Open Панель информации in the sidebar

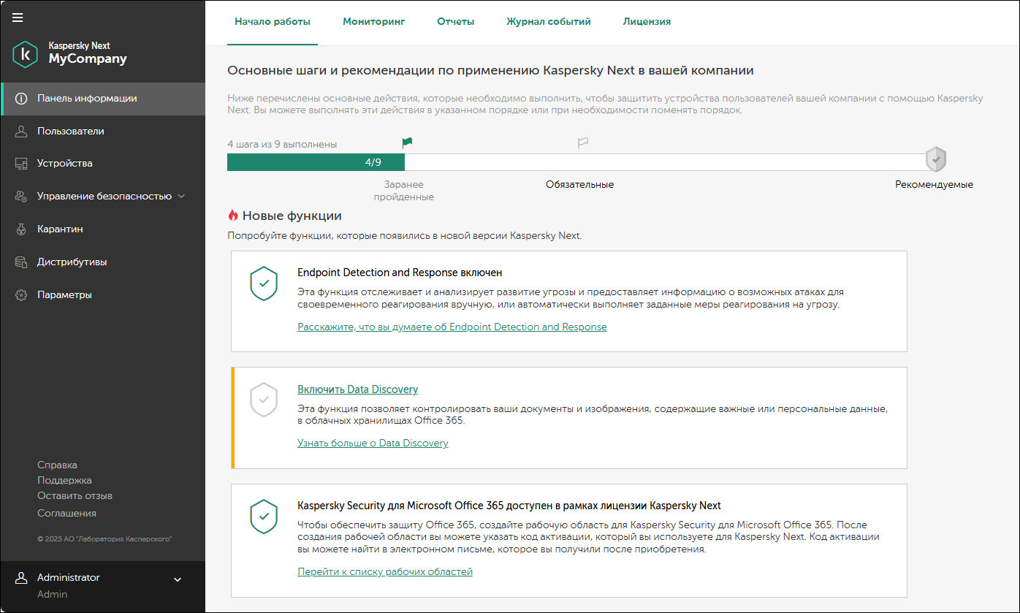pos(87,99)
